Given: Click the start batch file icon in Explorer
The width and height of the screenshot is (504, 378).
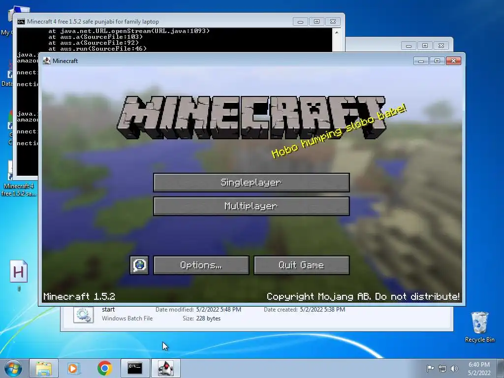Looking at the screenshot, I should pyautogui.click(x=84, y=315).
